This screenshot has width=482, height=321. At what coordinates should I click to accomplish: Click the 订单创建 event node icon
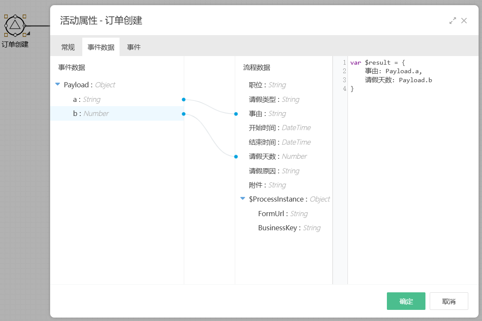15,25
